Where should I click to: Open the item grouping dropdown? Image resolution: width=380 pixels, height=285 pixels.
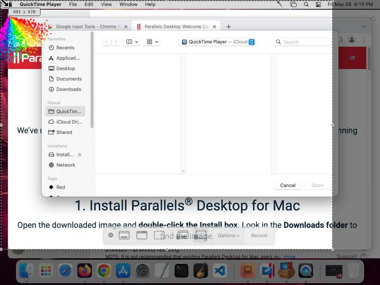point(152,42)
